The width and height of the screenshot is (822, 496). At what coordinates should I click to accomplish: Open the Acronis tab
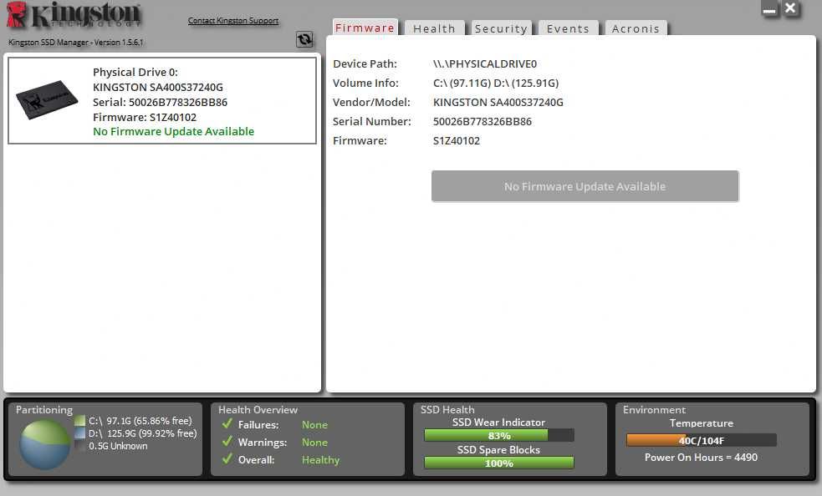tap(636, 28)
